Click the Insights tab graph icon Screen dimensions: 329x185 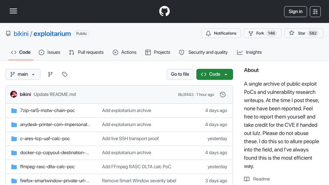pyautogui.click(x=240, y=52)
